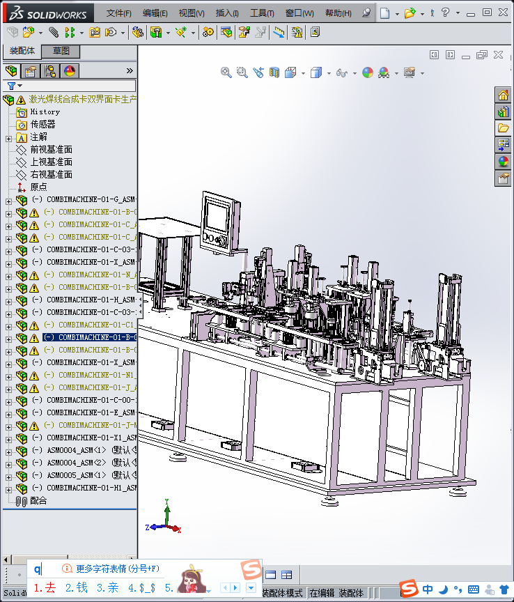The height and width of the screenshot is (602, 514).
Task: Click 更多字符表情 link in IME popup
Action: click(x=117, y=569)
